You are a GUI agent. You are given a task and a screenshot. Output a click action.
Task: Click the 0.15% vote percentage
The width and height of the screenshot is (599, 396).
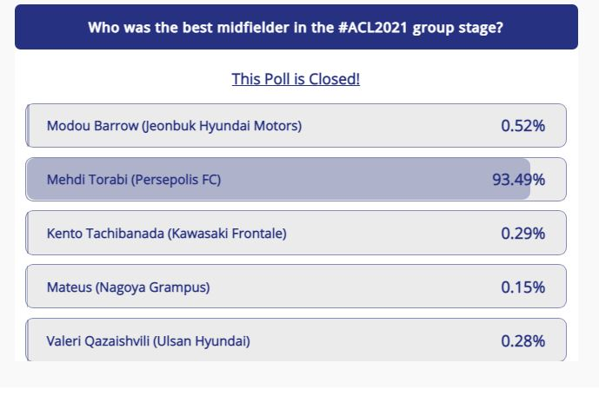point(522,287)
